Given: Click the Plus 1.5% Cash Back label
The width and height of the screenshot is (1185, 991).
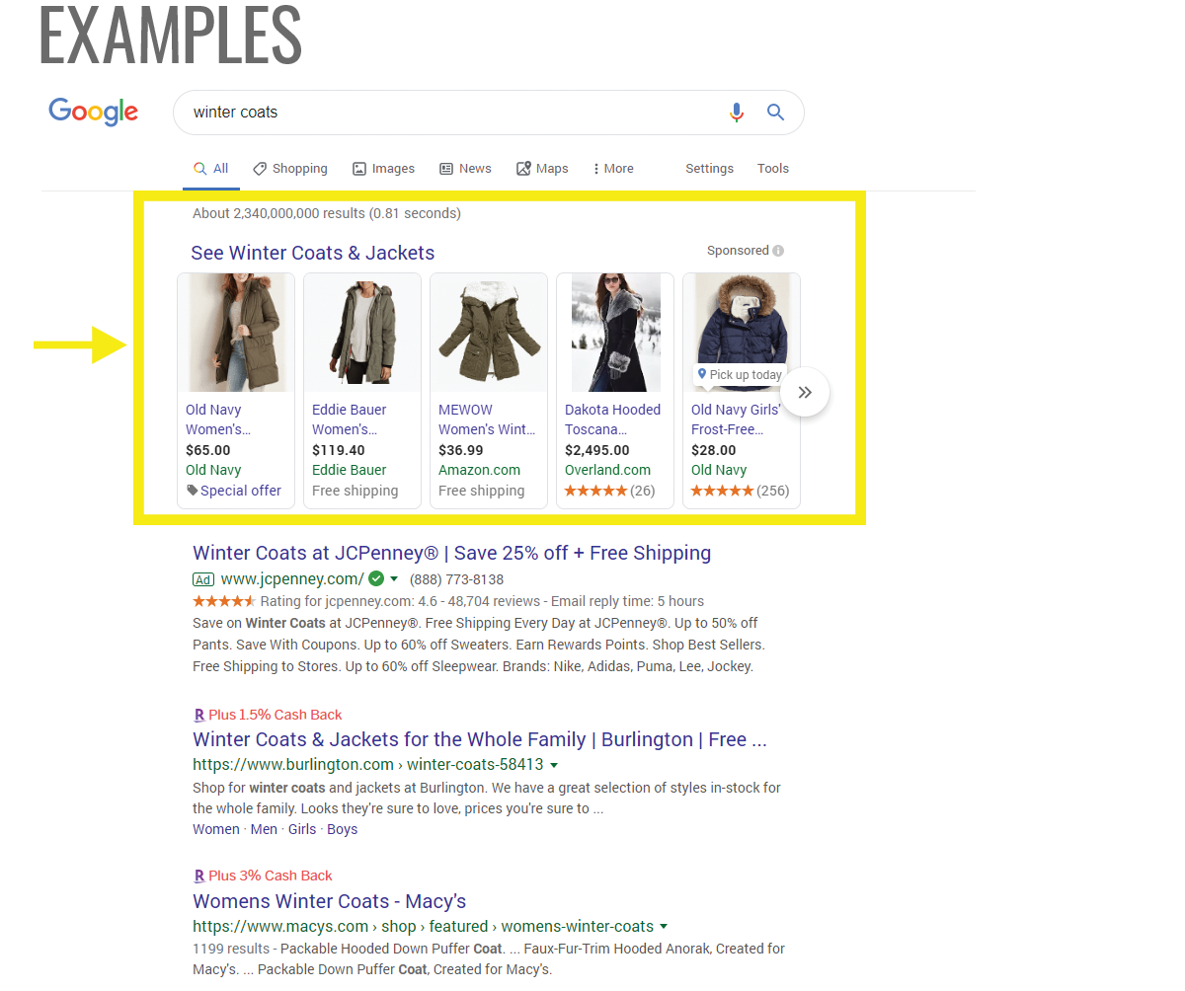Looking at the screenshot, I should (276, 715).
